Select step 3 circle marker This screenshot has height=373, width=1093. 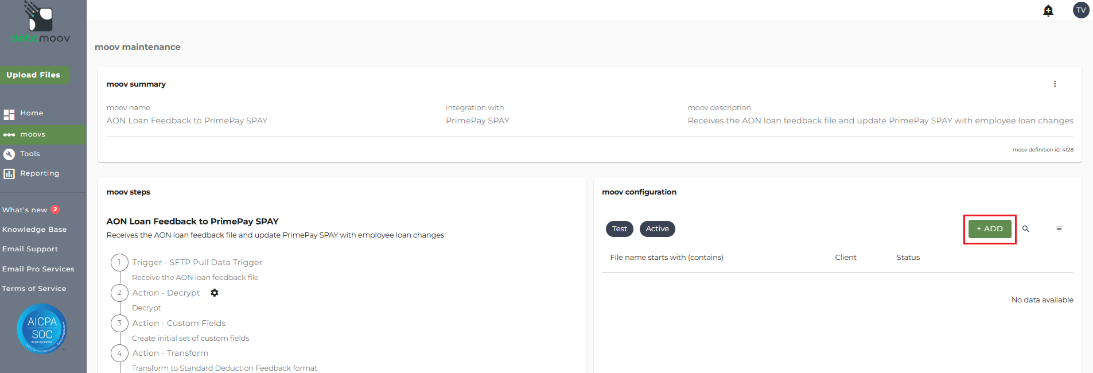(x=119, y=323)
